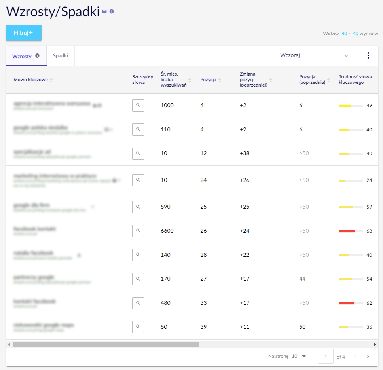Image resolution: width=383 pixels, height=370 pixels.
Task: Click the info icon next to page title
Action: point(112,12)
